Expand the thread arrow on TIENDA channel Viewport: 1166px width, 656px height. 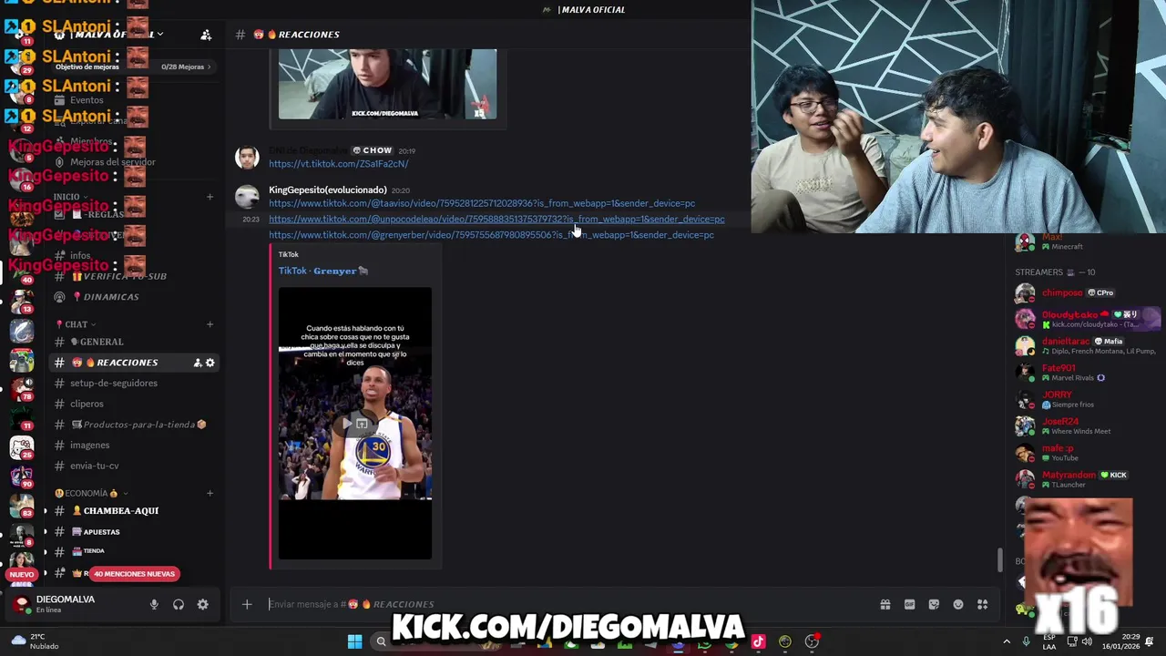[x=45, y=551]
